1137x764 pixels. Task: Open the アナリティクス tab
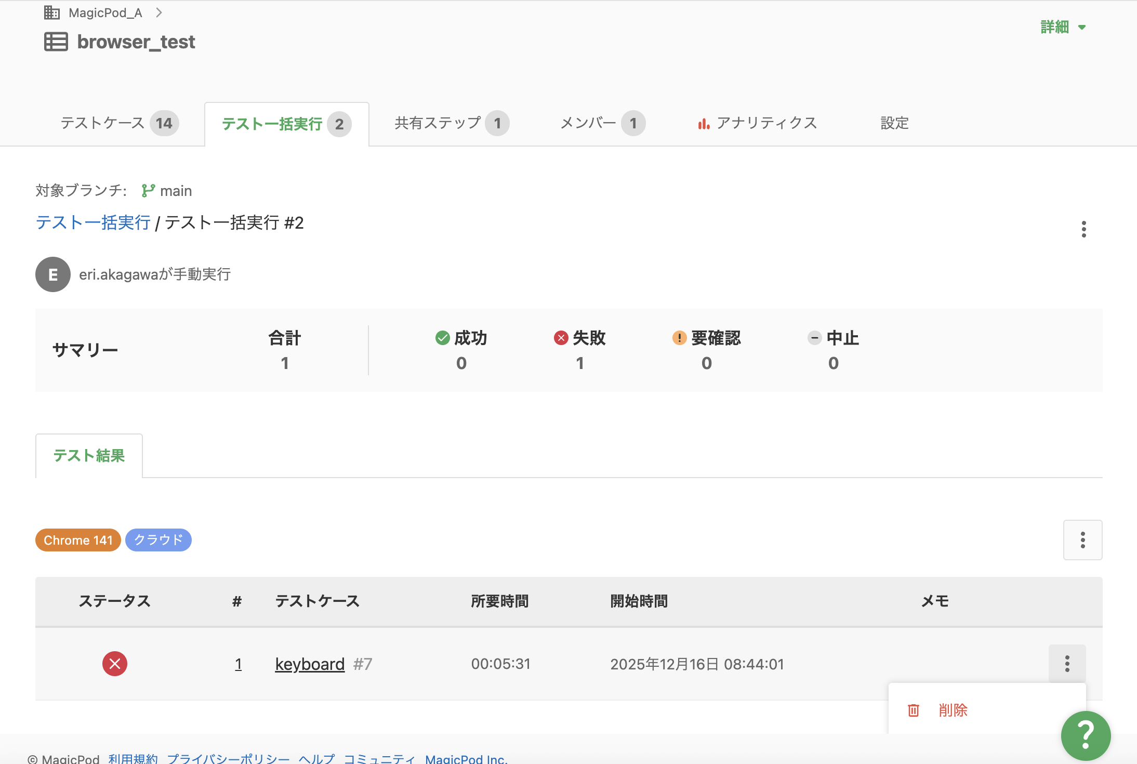coord(757,123)
